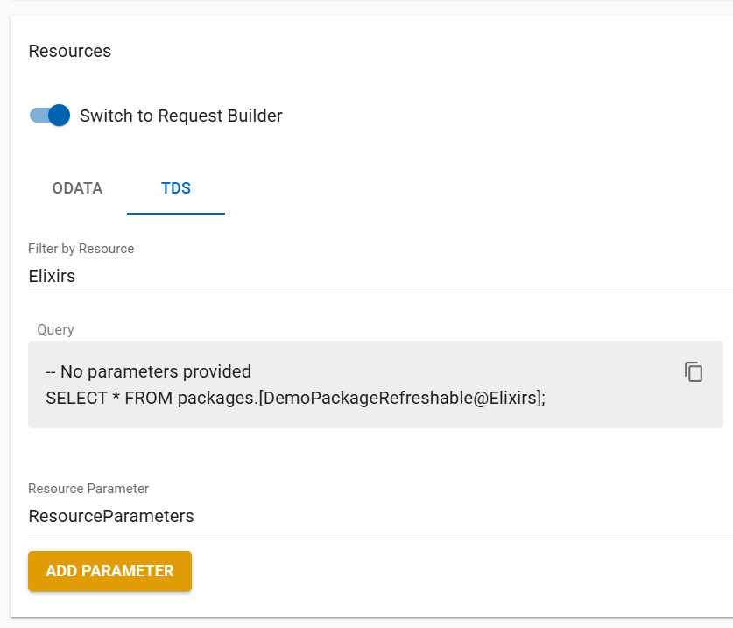Click the 'Switch to Request Builder' label text
This screenshot has height=628, width=733.
point(180,116)
